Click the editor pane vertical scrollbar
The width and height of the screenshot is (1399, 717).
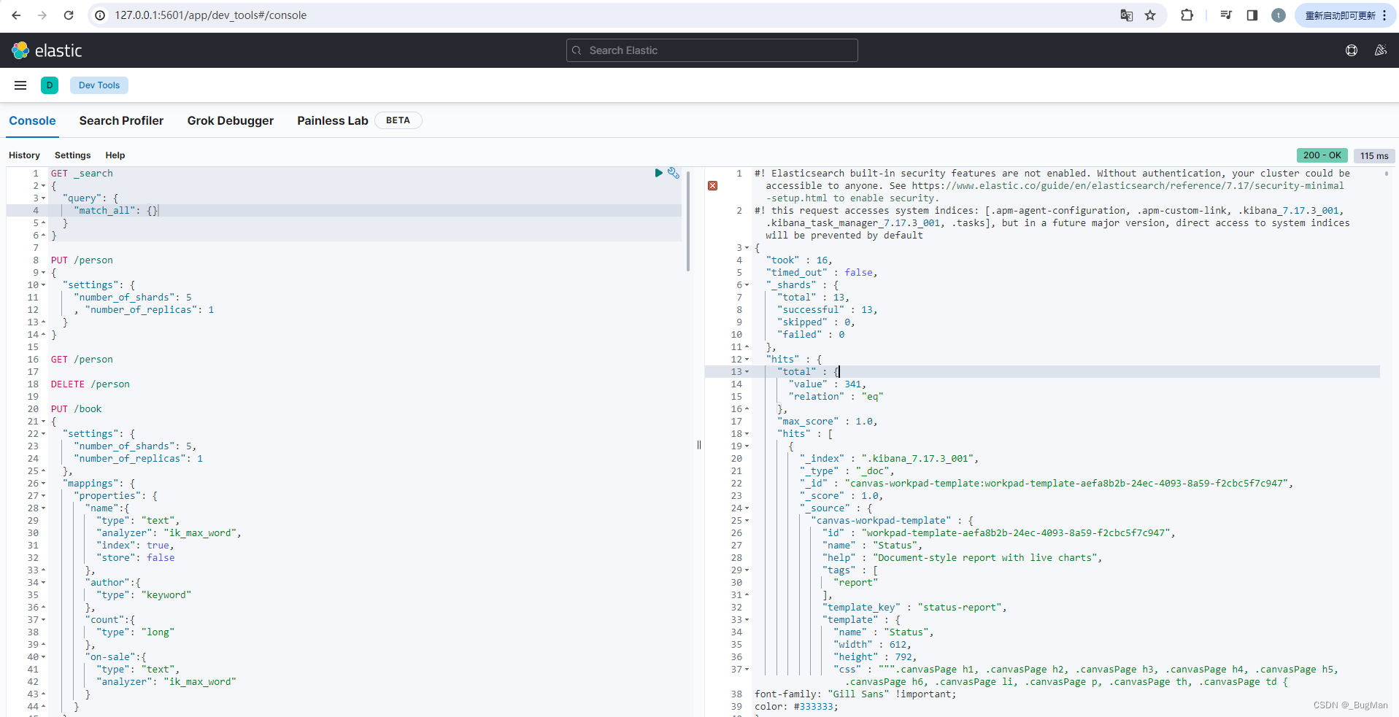coord(688,222)
